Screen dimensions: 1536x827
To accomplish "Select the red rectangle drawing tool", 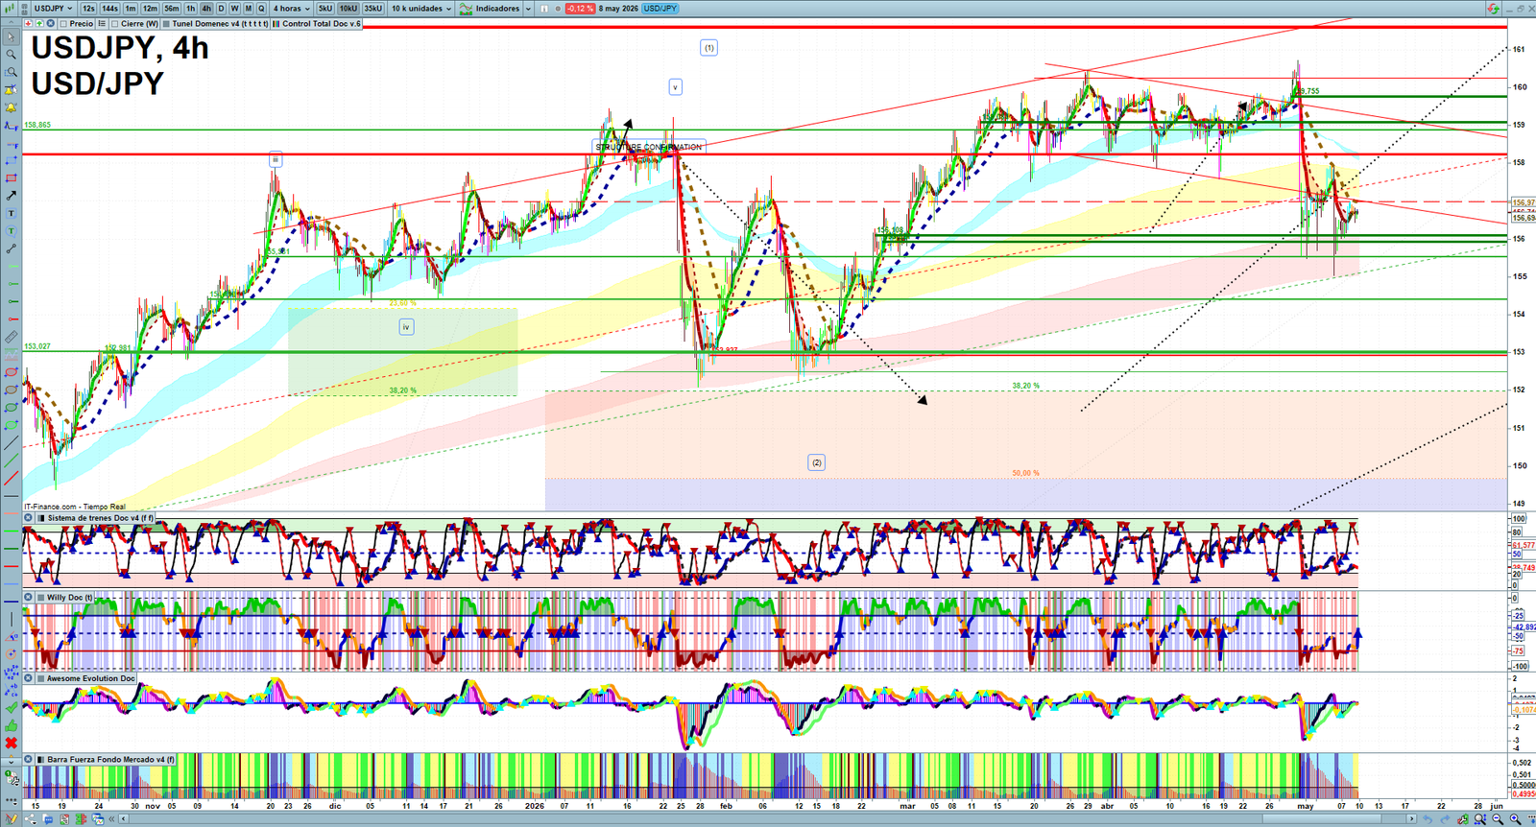I will [12, 178].
